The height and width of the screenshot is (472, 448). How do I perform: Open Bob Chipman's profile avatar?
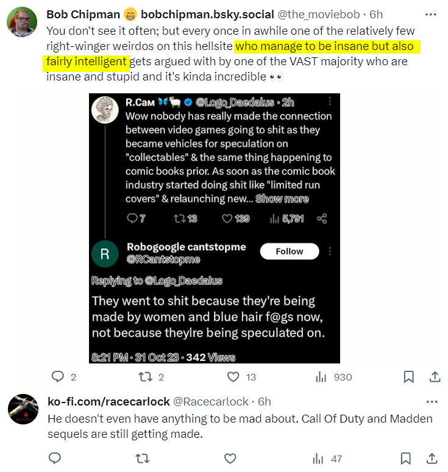pos(23,21)
